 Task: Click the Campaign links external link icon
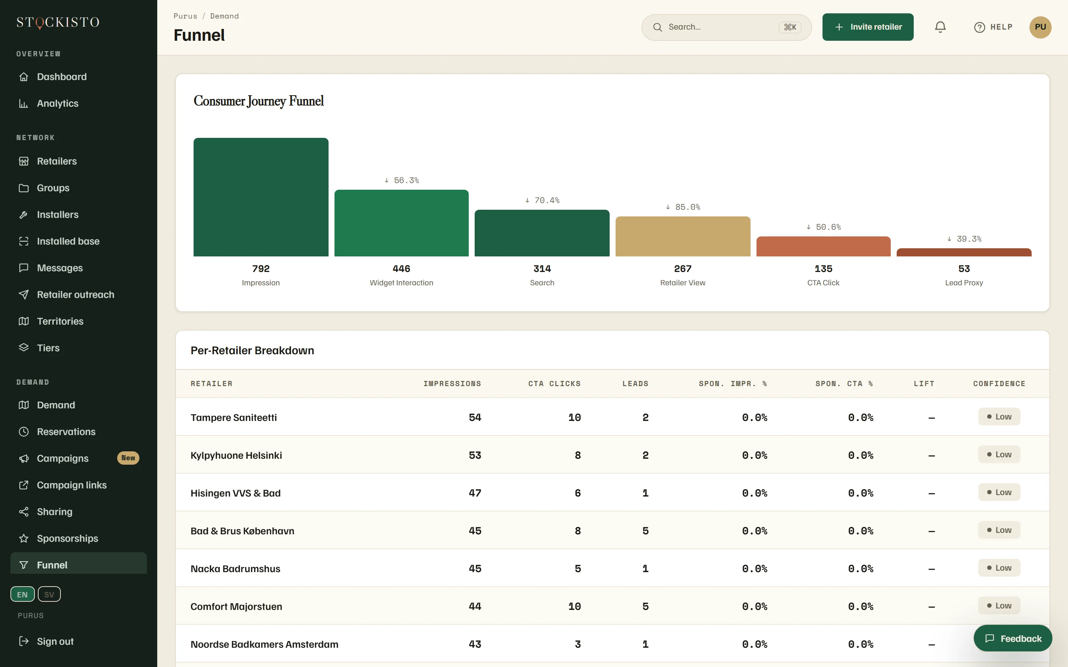click(x=24, y=485)
